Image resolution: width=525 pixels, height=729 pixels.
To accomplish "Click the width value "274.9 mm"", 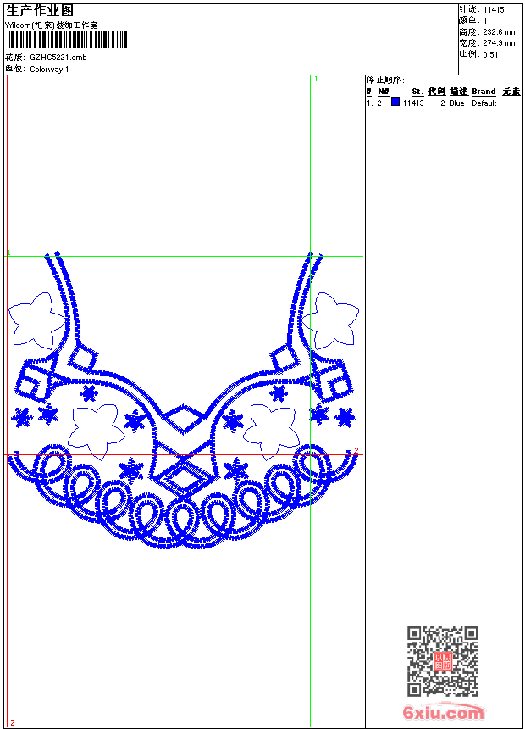I will click(x=500, y=43).
